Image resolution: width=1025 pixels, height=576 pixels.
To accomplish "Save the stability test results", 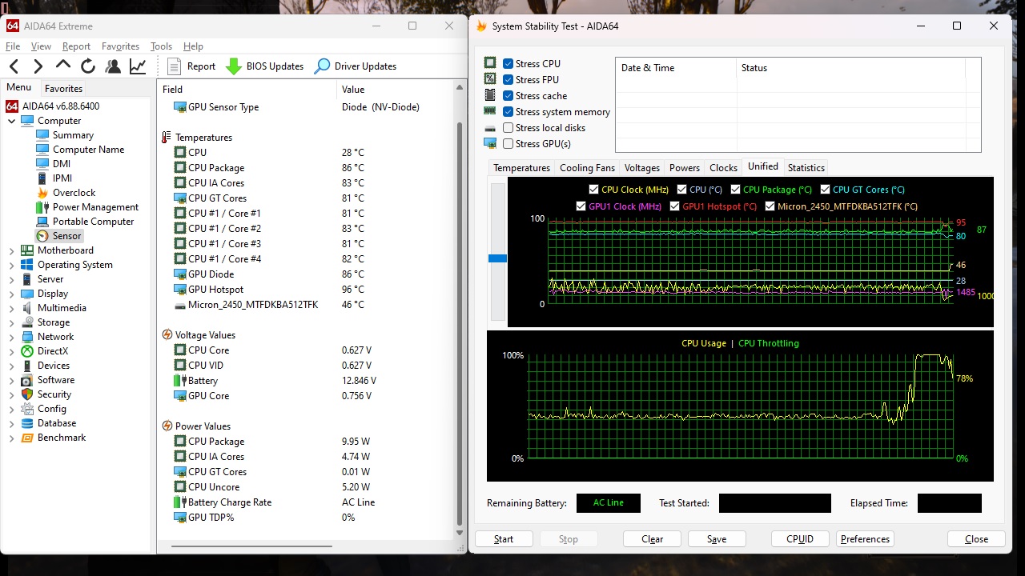I will click(717, 539).
